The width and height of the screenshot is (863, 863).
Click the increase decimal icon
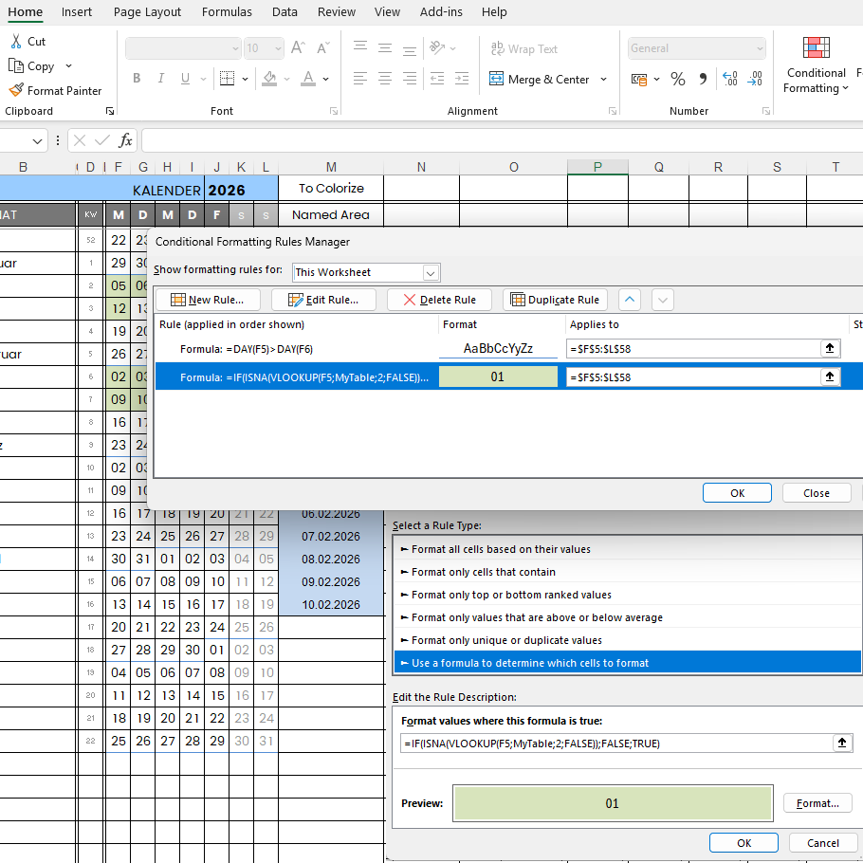729,80
